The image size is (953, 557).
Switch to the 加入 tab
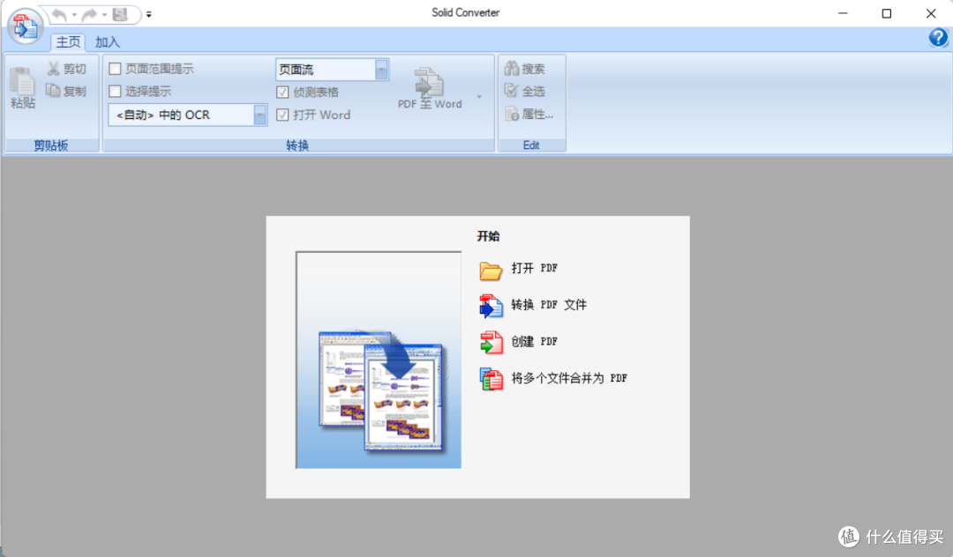point(108,42)
